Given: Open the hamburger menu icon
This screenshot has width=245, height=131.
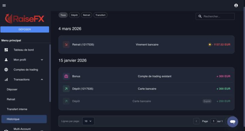Looking at the screenshot, I should click(x=4, y=5).
